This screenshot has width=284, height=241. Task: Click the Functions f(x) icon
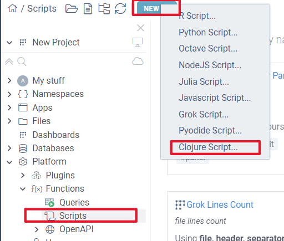pos(37,189)
